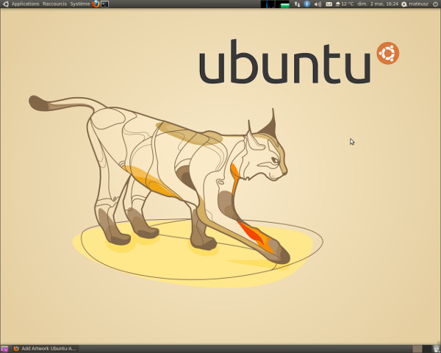Open the power session menu icon
Screen dimensions: 441x353
435,4
